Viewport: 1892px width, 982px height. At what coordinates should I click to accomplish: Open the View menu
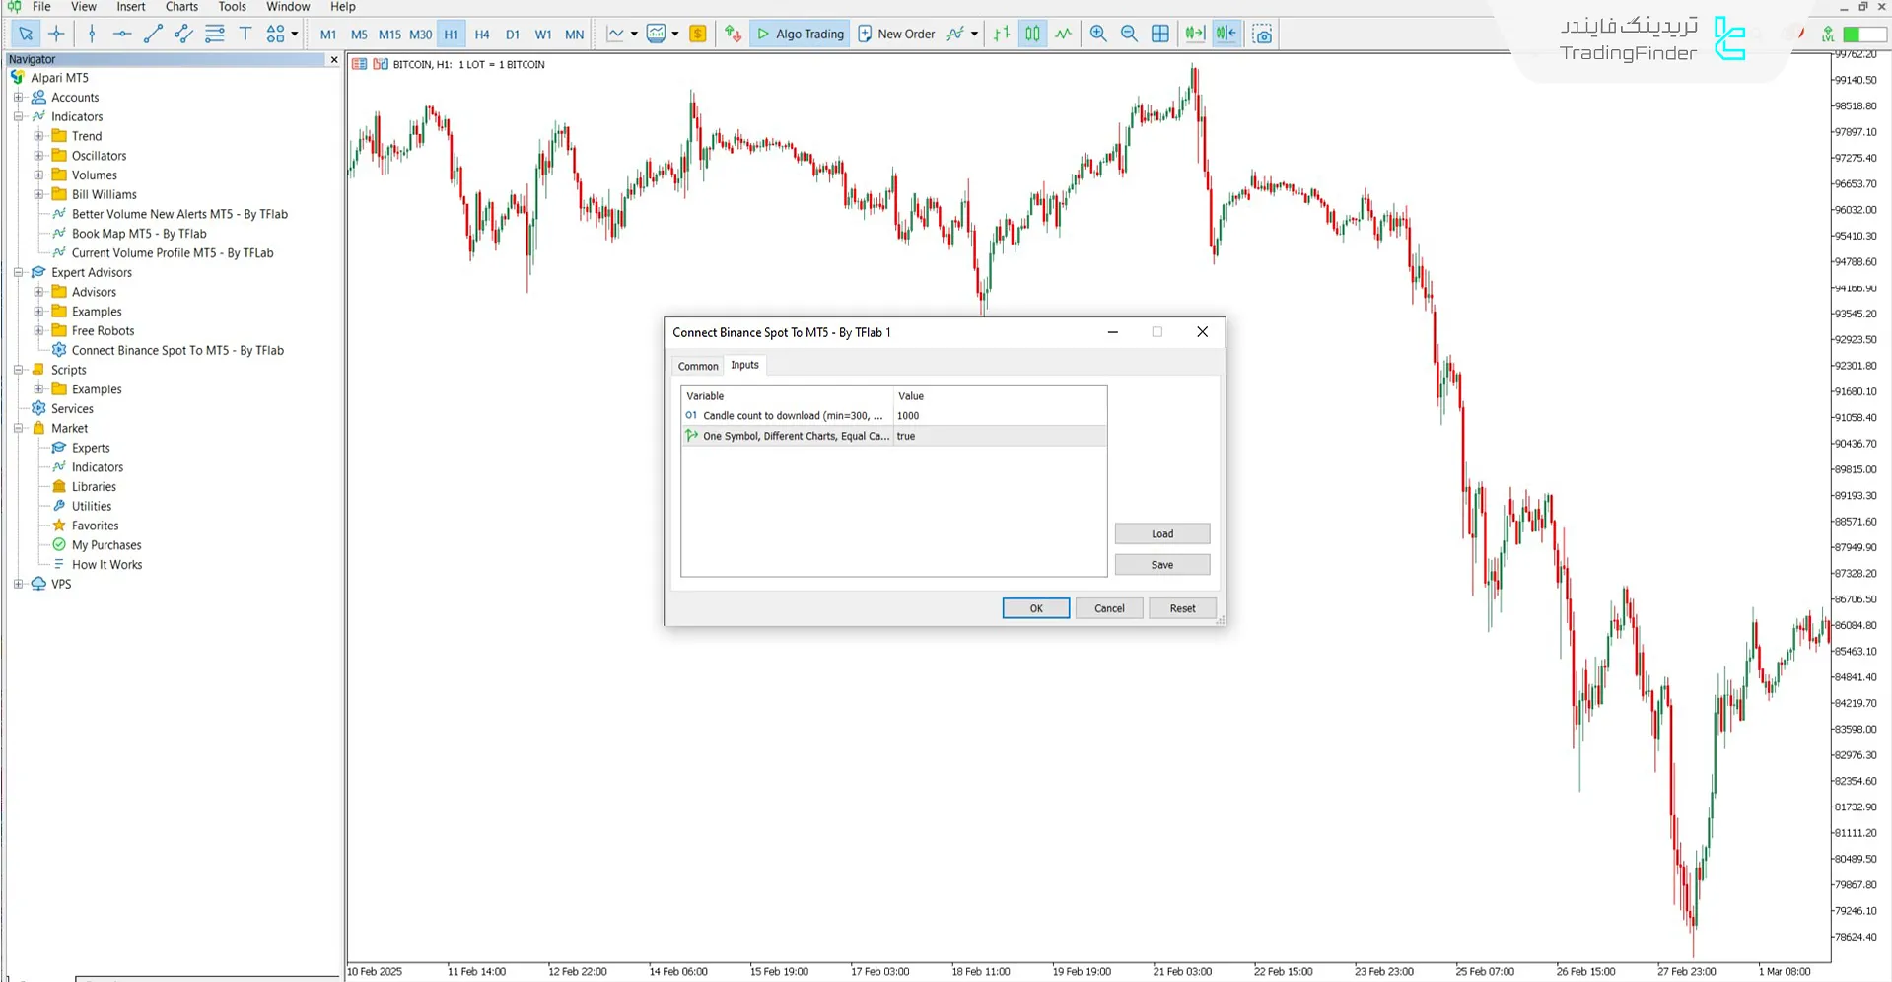pos(84,7)
